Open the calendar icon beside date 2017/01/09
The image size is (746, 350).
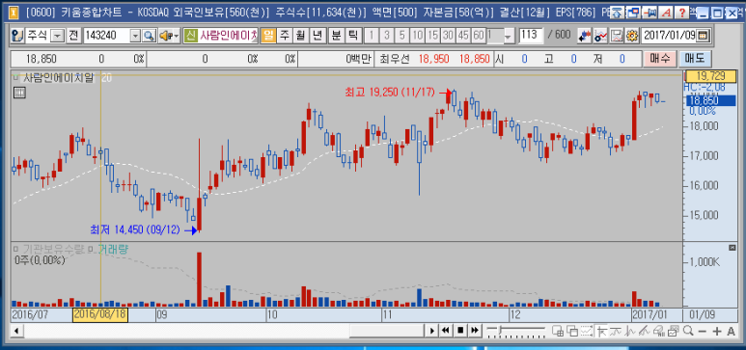(x=704, y=35)
